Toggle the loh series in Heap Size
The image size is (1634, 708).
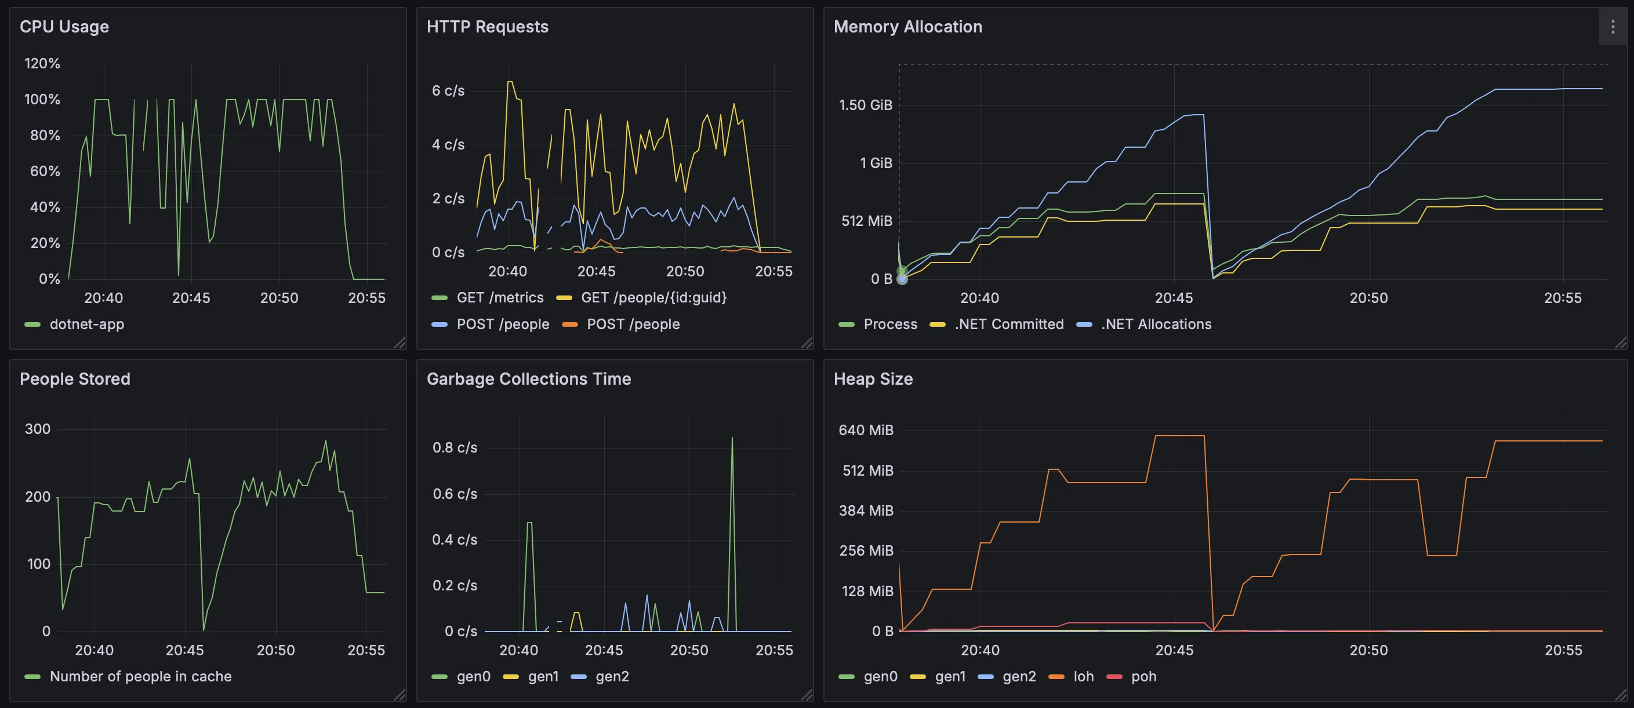(1083, 676)
